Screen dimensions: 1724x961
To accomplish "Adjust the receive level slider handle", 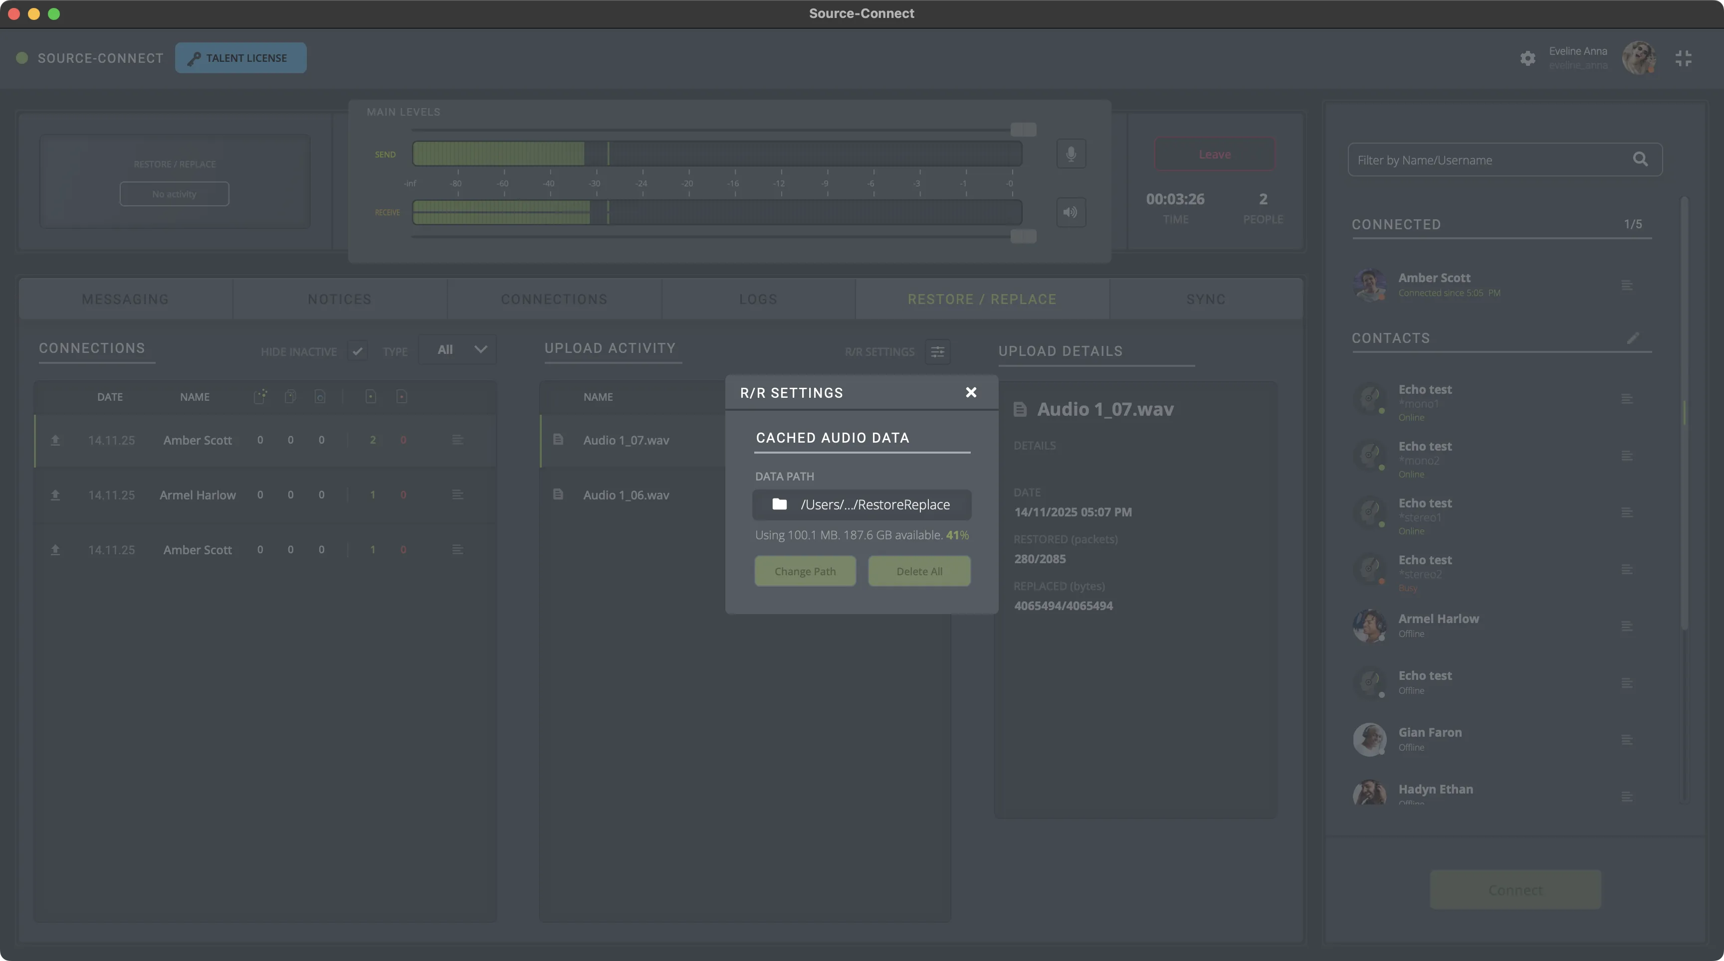I will [x=1023, y=236].
